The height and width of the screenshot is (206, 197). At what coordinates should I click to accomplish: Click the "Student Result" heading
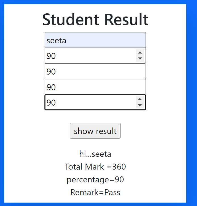point(95,20)
